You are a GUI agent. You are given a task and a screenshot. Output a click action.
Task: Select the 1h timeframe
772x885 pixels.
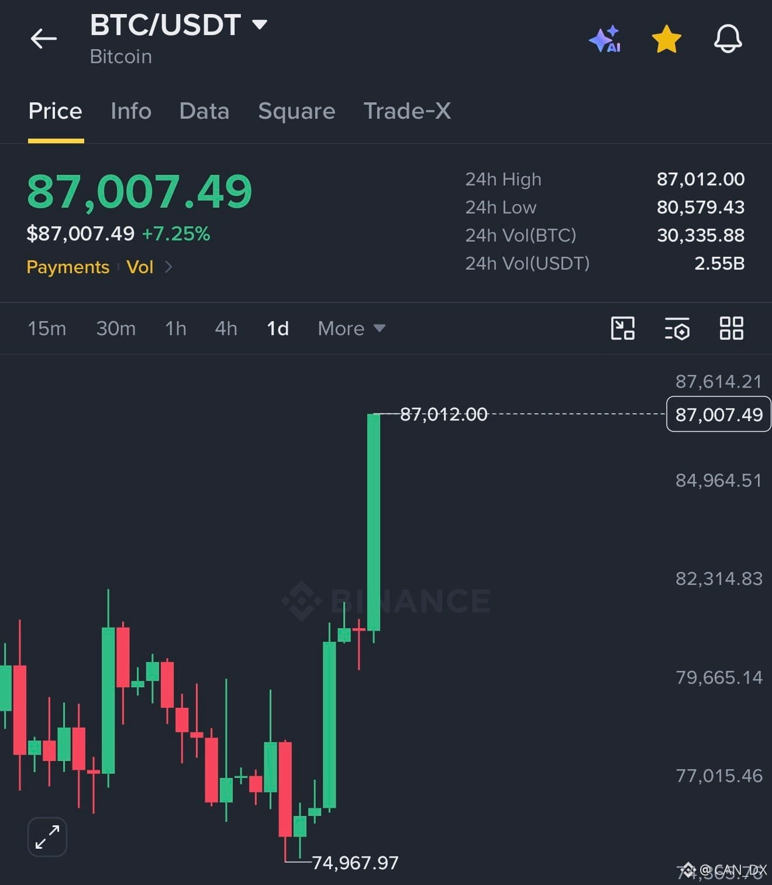pyautogui.click(x=175, y=328)
